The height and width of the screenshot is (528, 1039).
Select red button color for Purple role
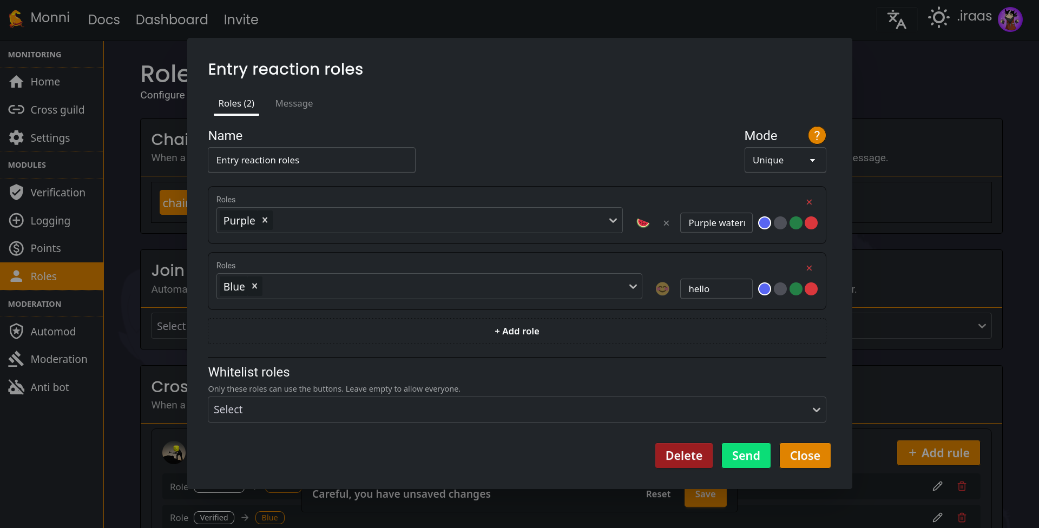(811, 223)
